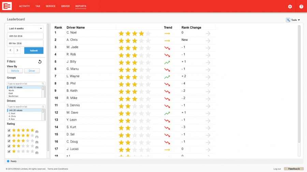307x172 pixels.
Task: Click driver name G. Manu in table
Action: tap(72, 69)
